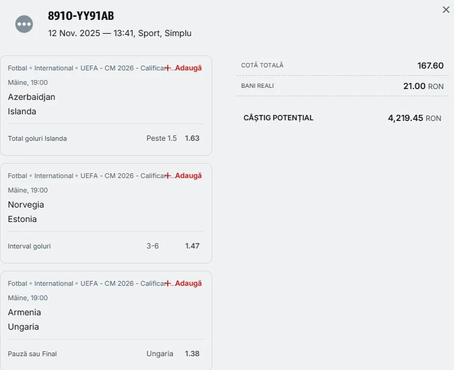Click the 21.00 RON stake amount

(x=423, y=86)
